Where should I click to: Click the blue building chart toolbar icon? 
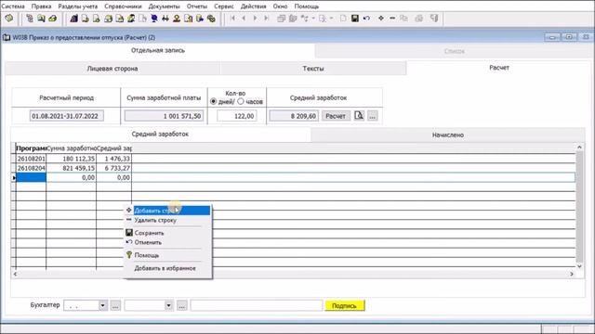(73, 19)
